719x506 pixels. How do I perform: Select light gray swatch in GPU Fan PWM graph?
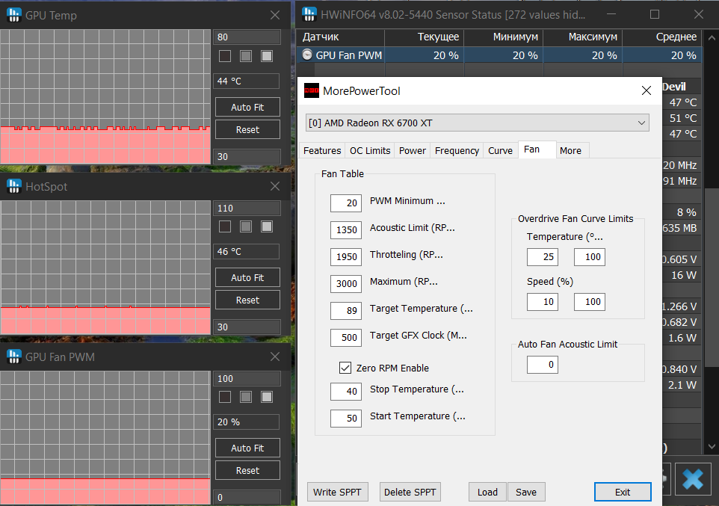[267, 397]
